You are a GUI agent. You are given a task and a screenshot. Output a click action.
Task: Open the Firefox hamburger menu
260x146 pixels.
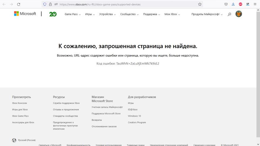(255, 4)
